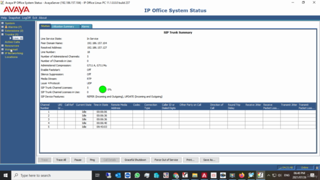Open WhatsApp from the taskbar
320x180 pixels.
point(137,175)
